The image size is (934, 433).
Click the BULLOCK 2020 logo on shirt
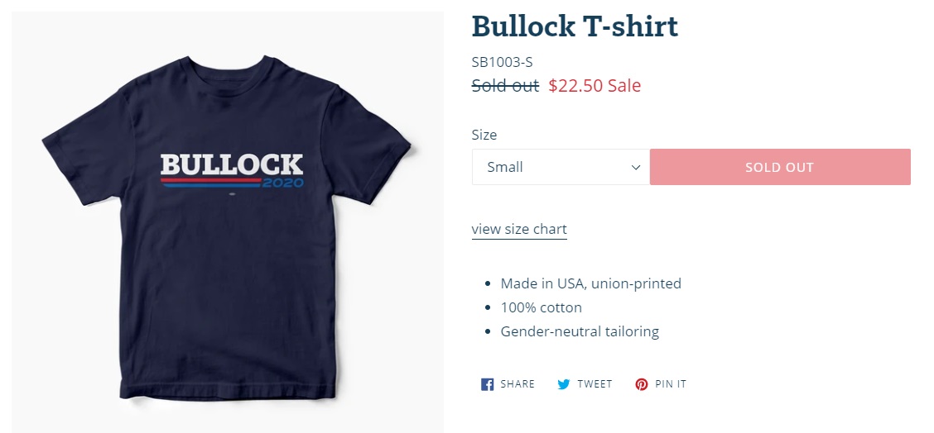232,171
